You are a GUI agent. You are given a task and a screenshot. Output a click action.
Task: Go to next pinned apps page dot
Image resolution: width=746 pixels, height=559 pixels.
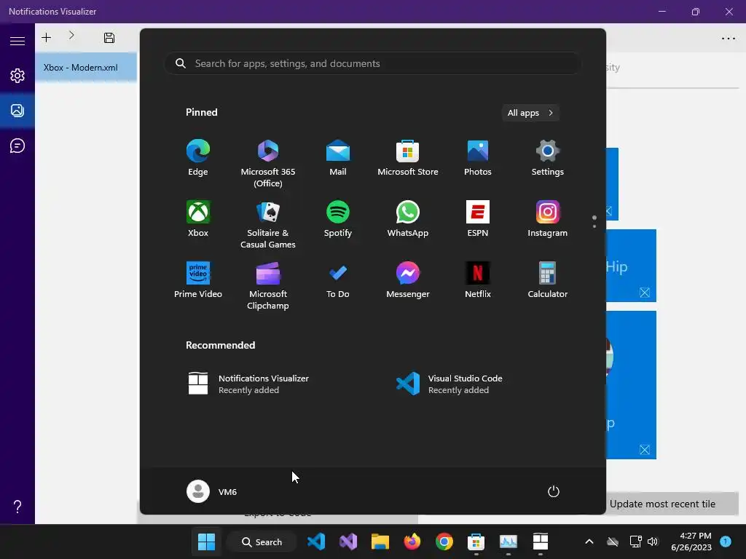click(594, 227)
